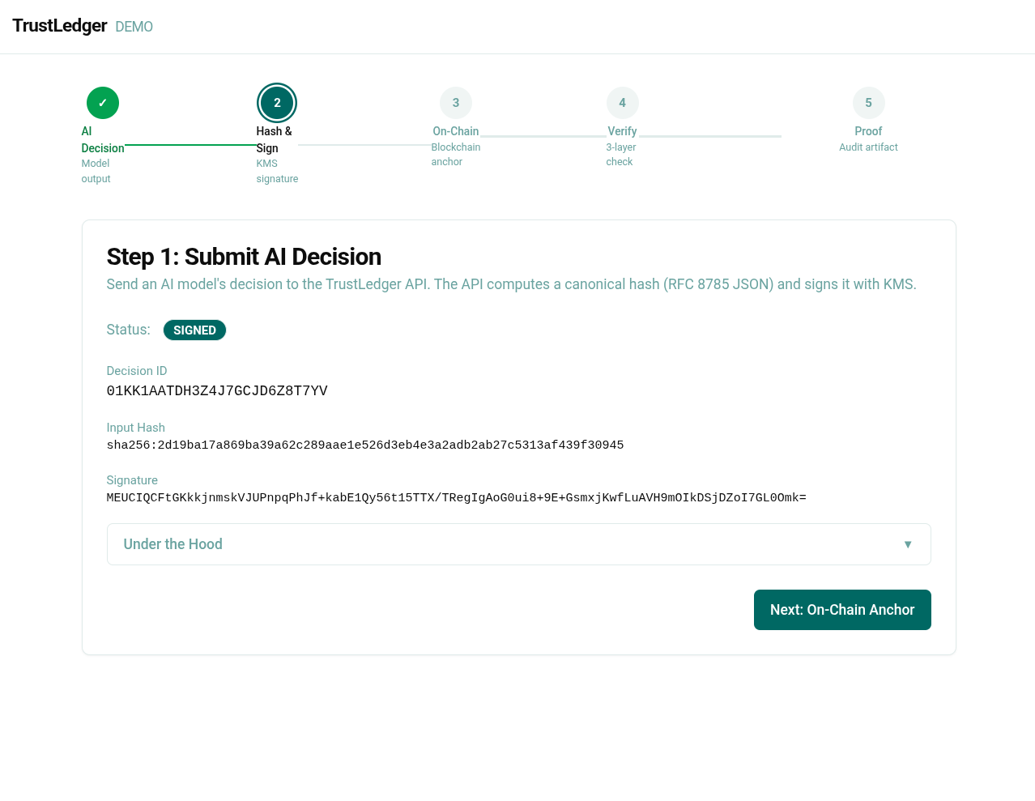Click the step 5 Proof circle
This screenshot has height=801, width=1035.
(x=868, y=103)
